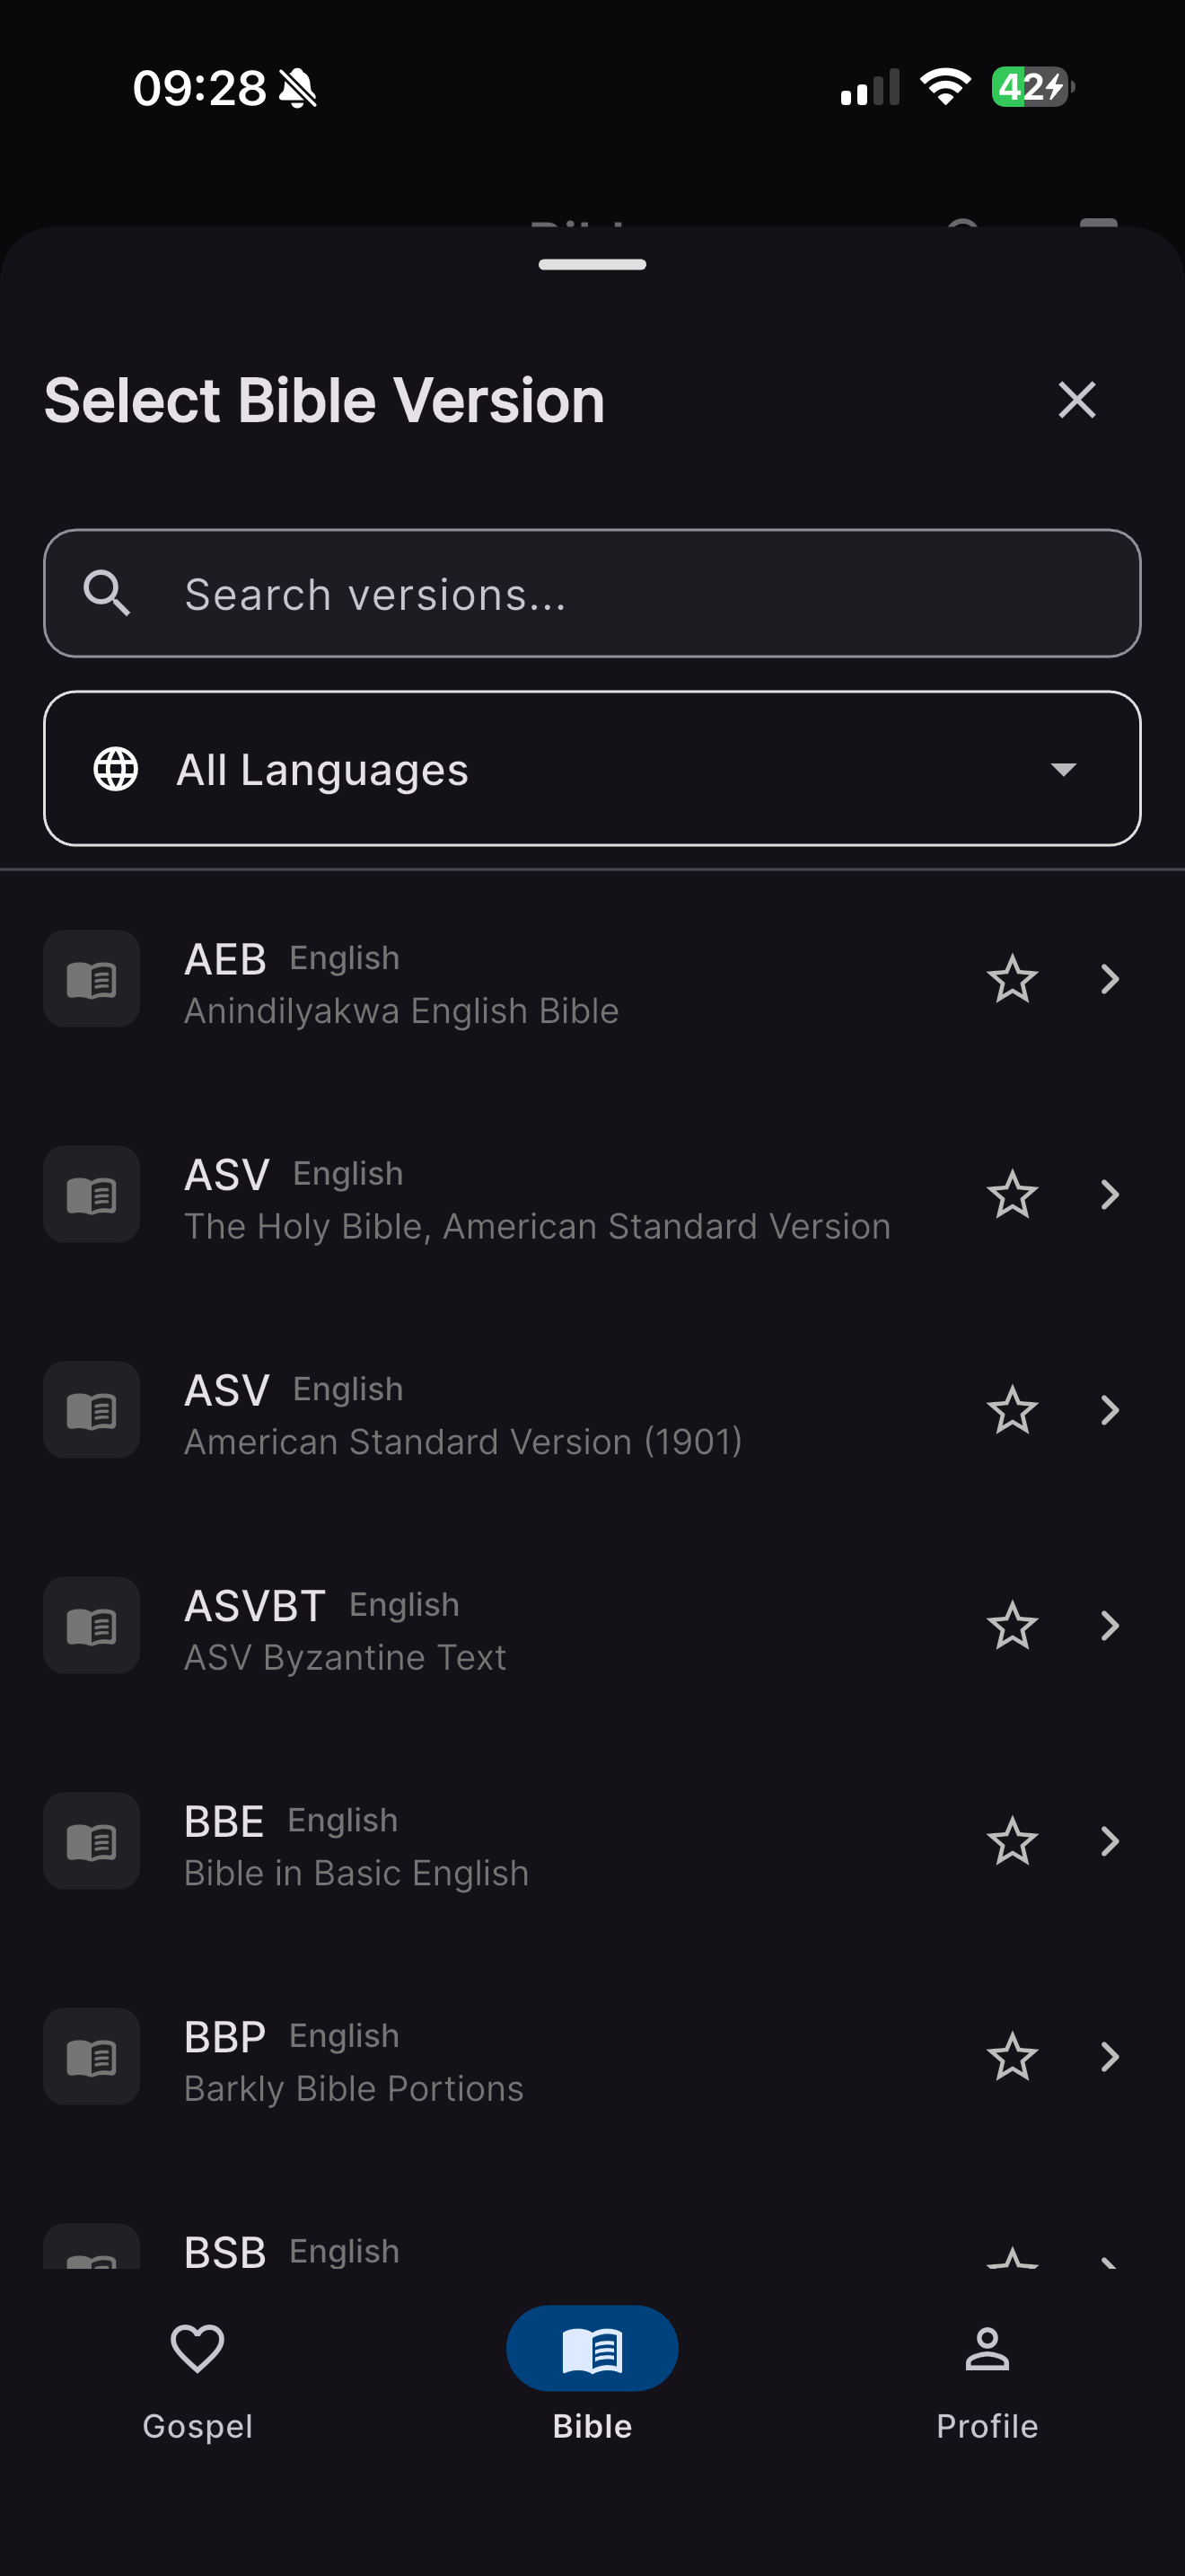Open Barkly Bible Portions chevron arrow

click(1109, 2057)
